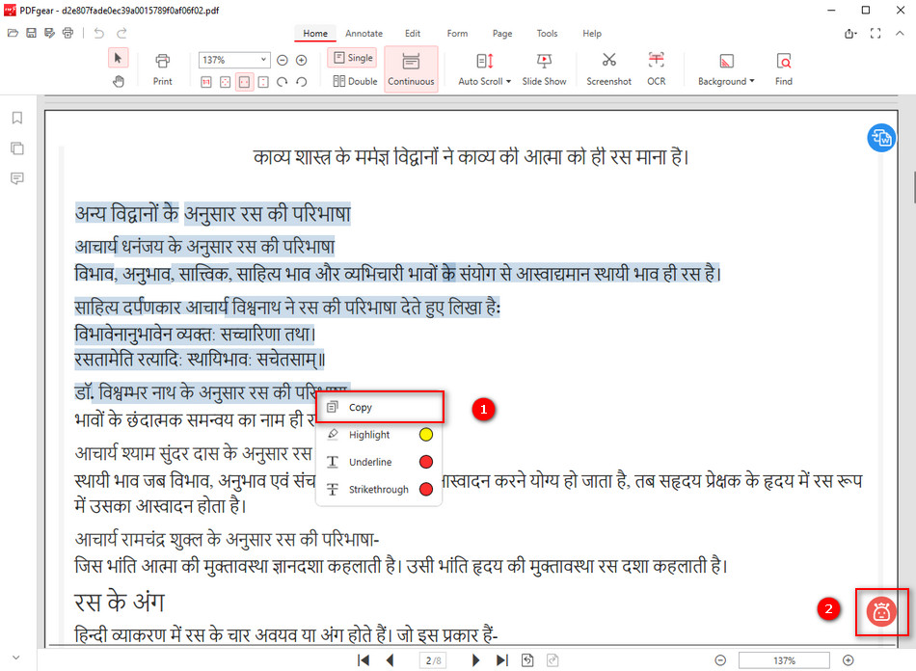Click the Save As icon with pencil
This screenshot has height=671, width=916.
click(x=49, y=34)
